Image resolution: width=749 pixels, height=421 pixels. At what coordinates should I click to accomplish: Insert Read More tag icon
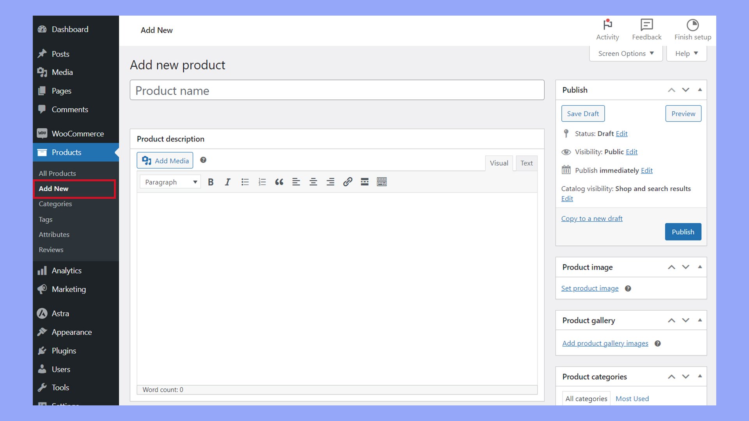[364, 182]
